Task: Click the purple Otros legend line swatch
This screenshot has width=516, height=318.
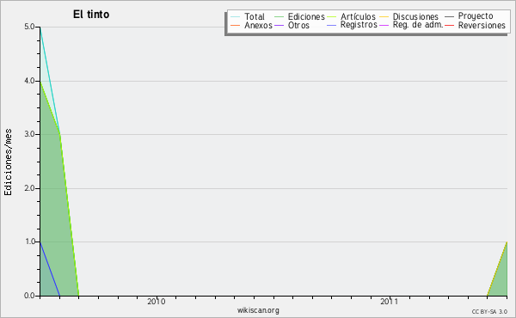Action: click(x=279, y=25)
